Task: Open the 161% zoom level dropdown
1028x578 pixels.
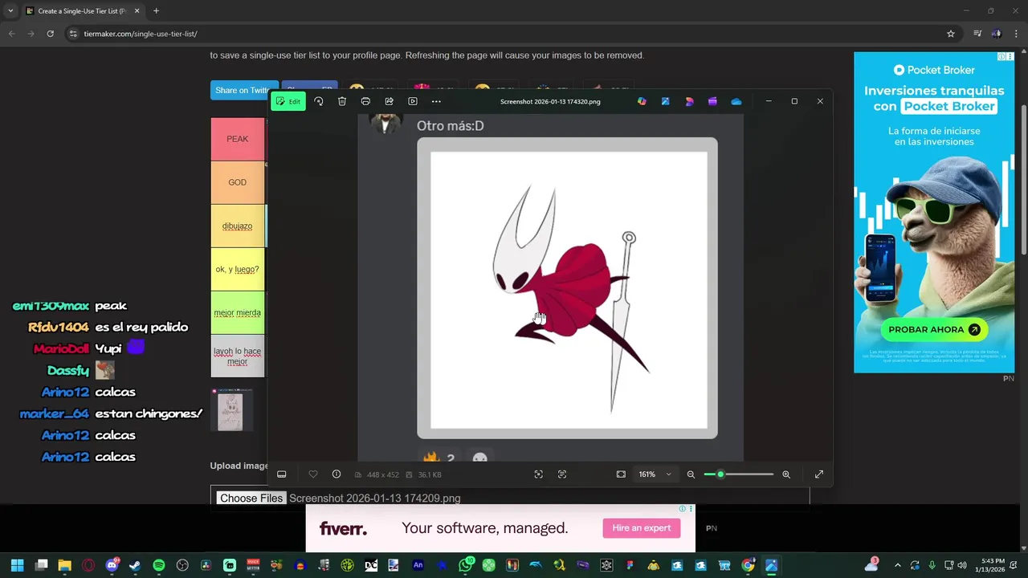Action: coord(655,474)
